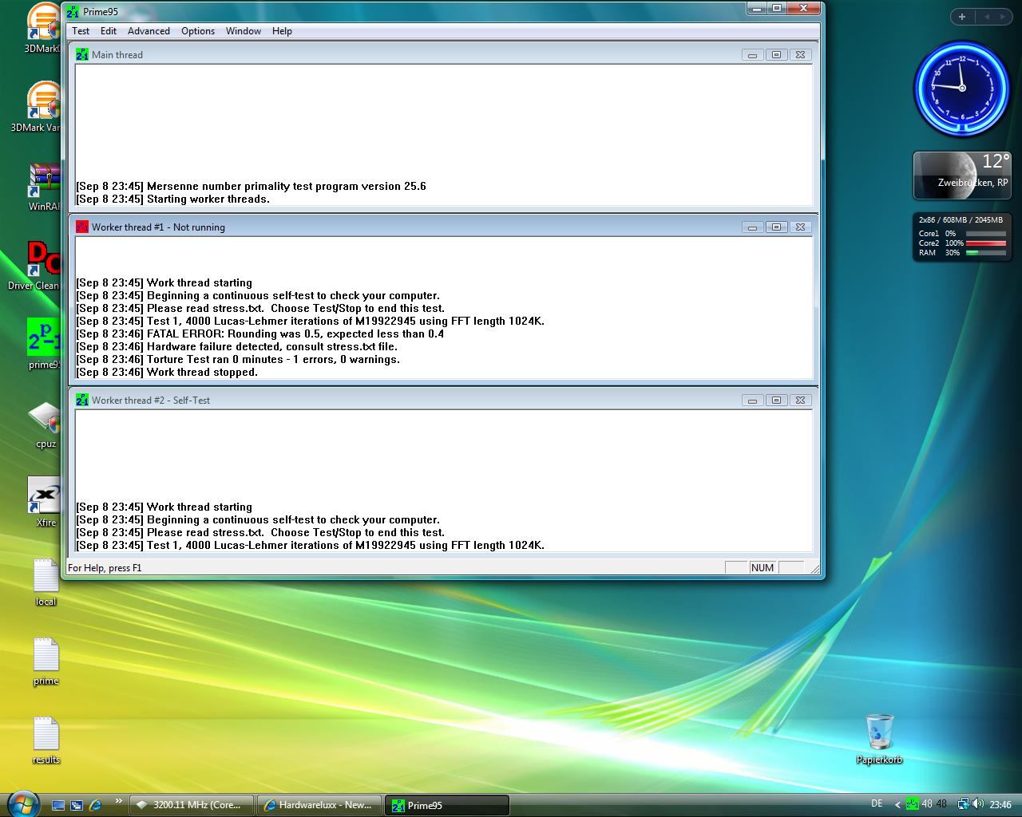Click 'For Help, press F1' status text

105,567
